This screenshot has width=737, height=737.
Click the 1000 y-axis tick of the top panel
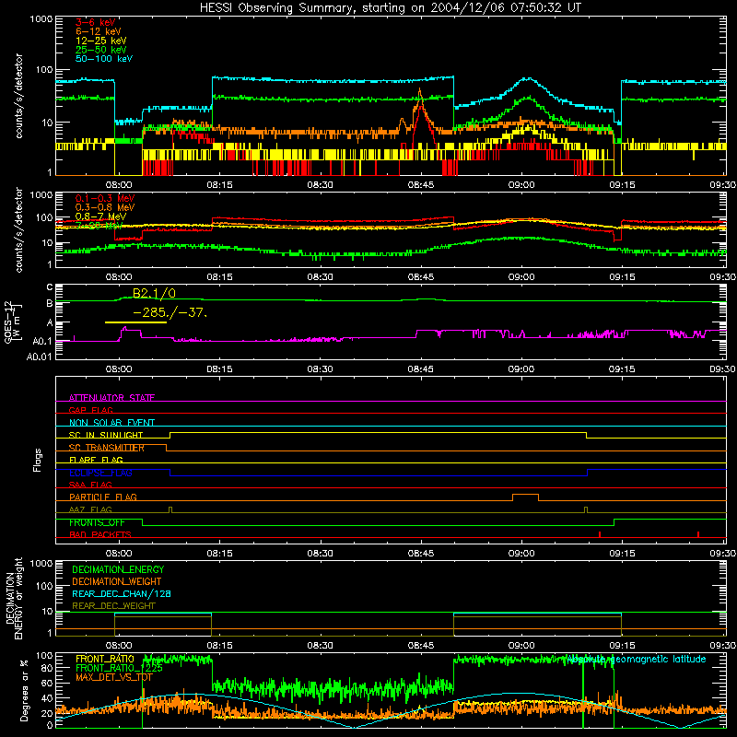(x=41, y=19)
